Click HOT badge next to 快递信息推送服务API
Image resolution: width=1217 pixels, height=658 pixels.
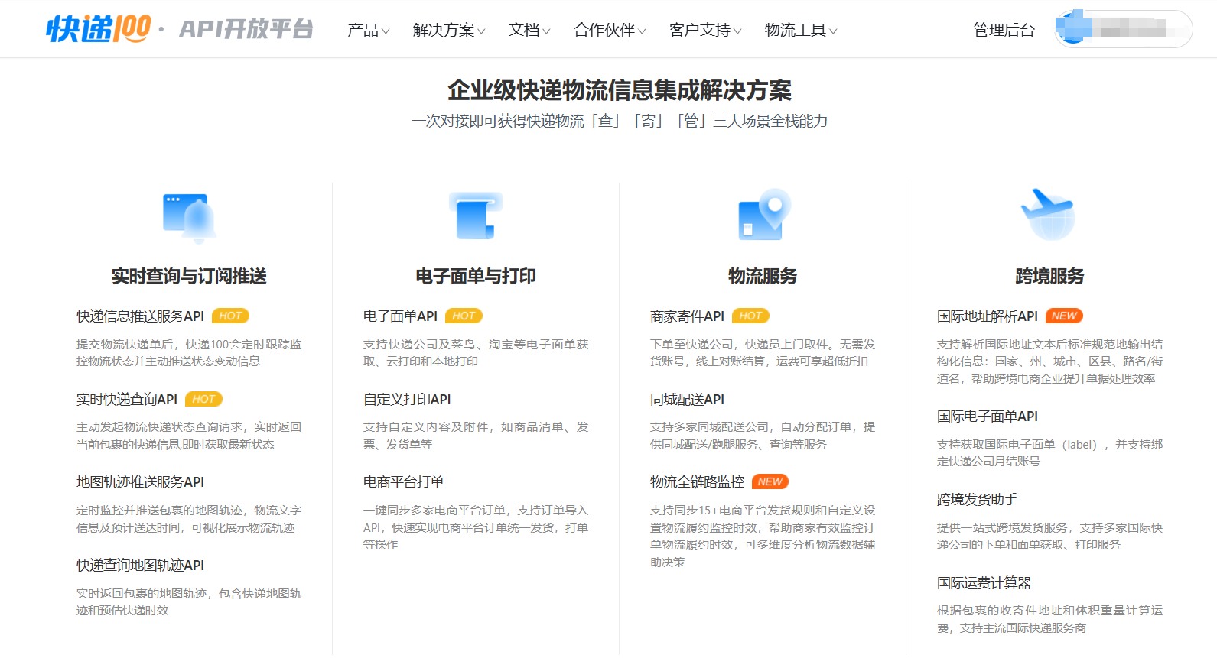(230, 316)
